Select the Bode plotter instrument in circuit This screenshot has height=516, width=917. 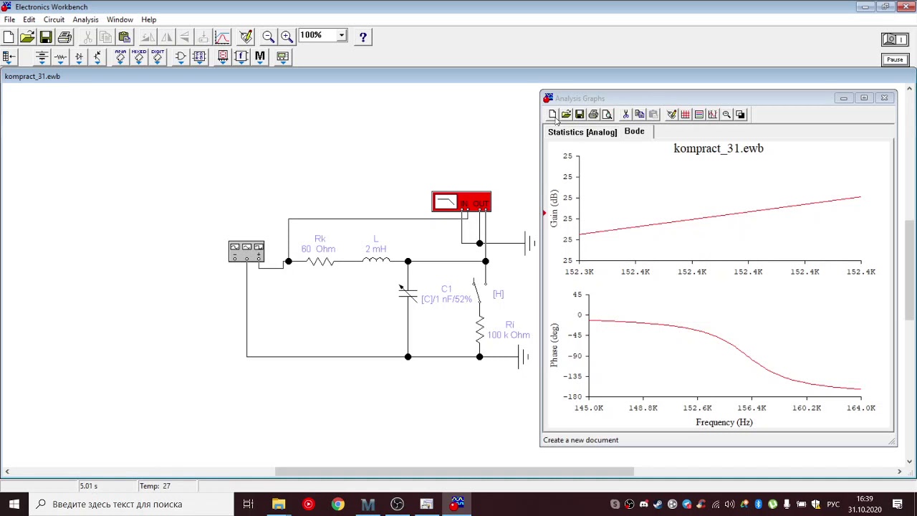[461, 201]
